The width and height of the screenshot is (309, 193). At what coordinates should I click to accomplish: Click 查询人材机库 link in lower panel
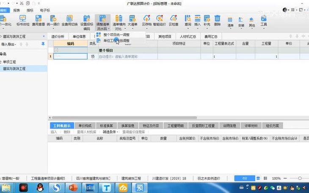point(86,132)
